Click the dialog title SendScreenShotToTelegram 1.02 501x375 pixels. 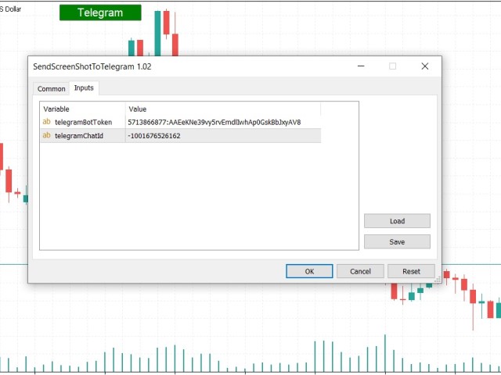[x=92, y=66]
